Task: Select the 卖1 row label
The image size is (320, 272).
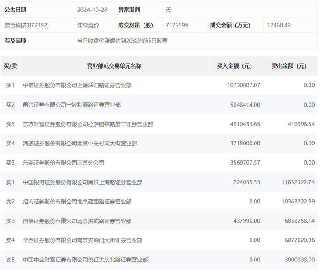Action: (x=10, y=182)
